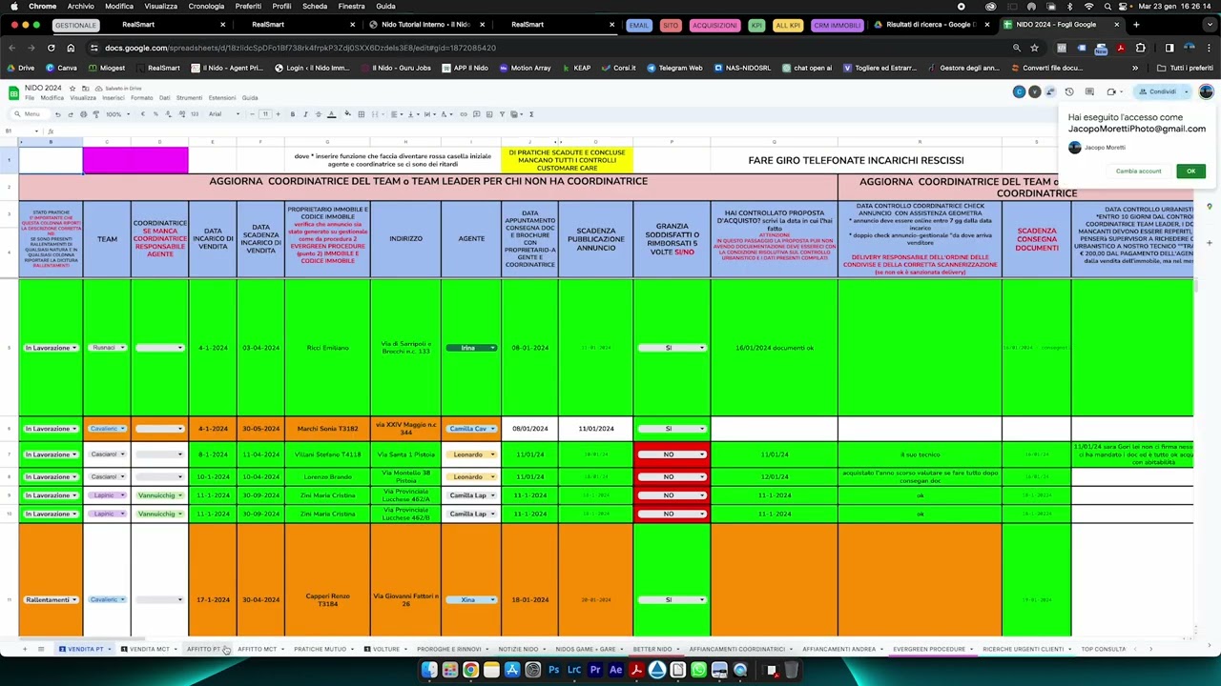Add a new sheet with the plus button
1221x686 pixels.
pyautogui.click(x=25, y=649)
